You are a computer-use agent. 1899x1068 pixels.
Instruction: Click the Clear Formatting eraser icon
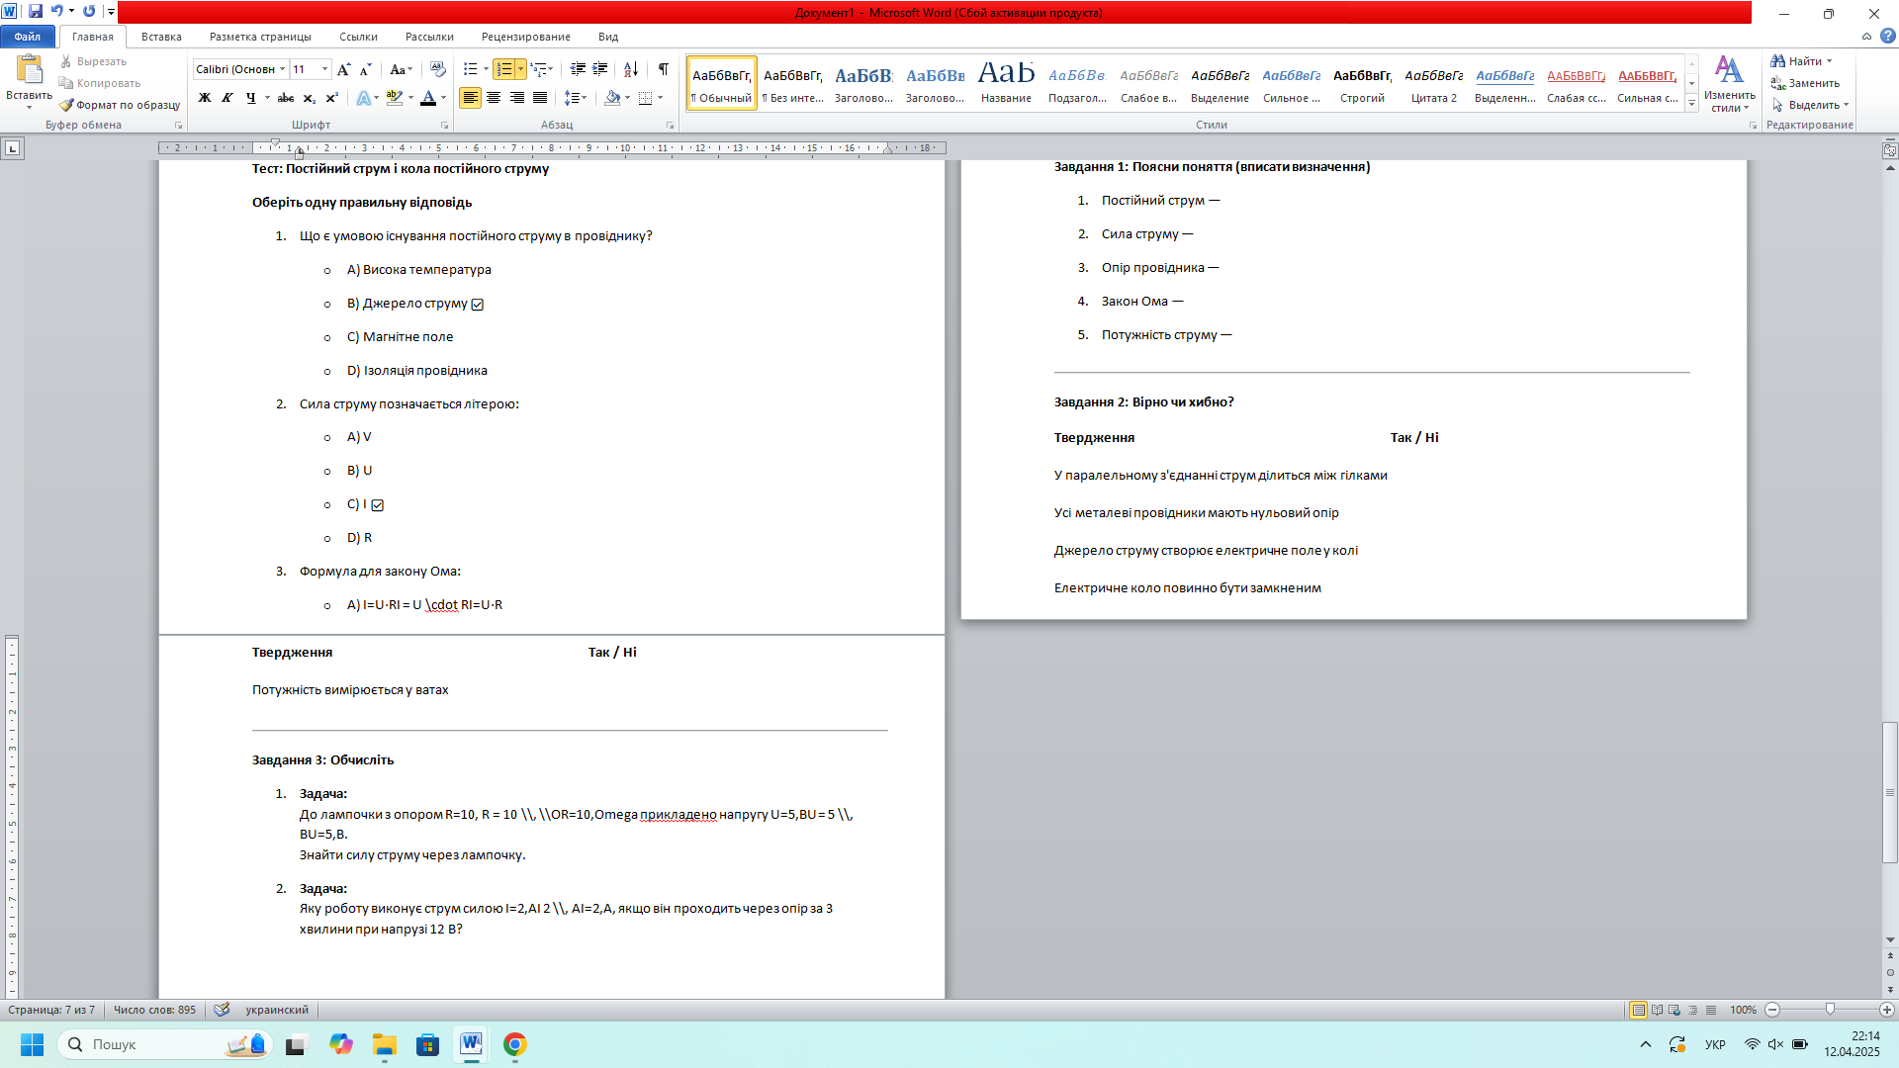point(438,69)
